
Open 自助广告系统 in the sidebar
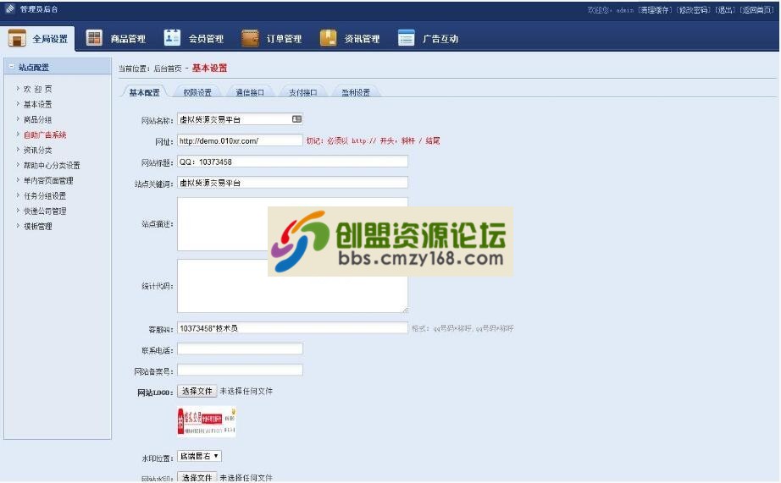click(x=45, y=134)
